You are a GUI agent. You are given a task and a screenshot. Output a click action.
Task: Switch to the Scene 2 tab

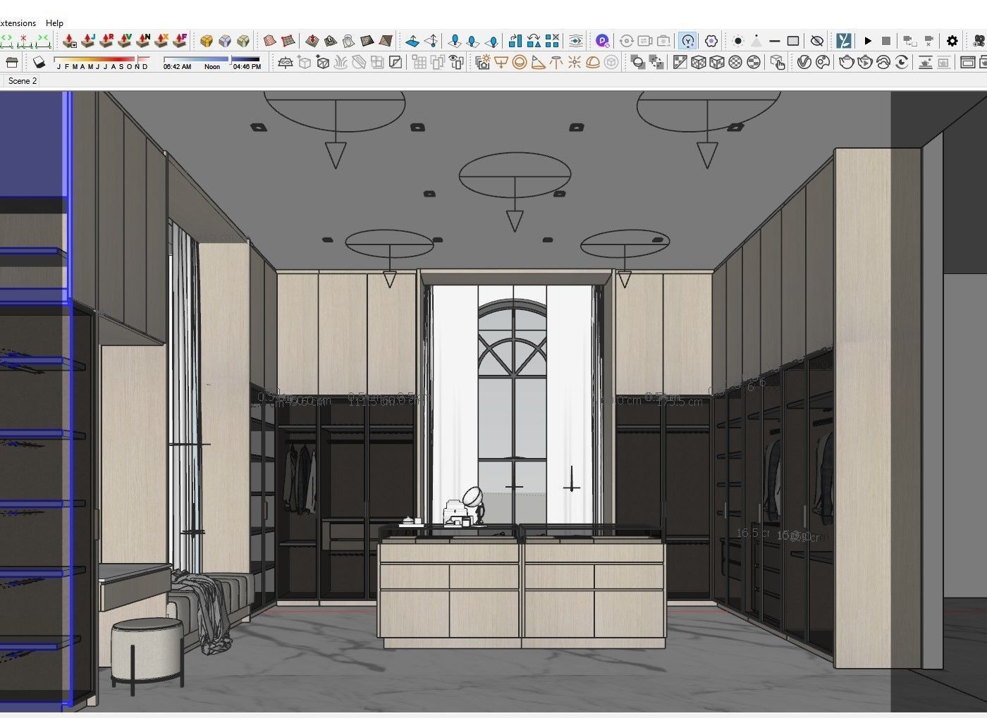[23, 81]
